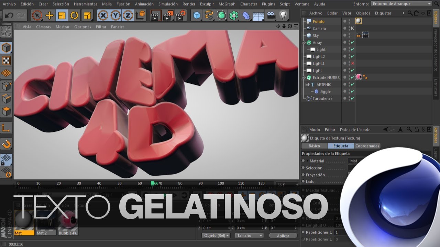Select the Live Selection tool
This screenshot has width=440, height=247.
(37, 15)
